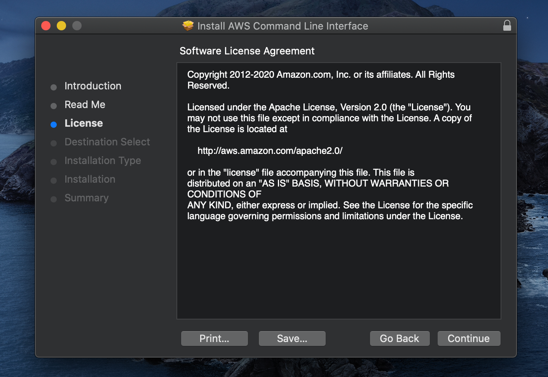
Task: Select the Destination Select step
Action: pyautogui.click(x=107, y=142)
